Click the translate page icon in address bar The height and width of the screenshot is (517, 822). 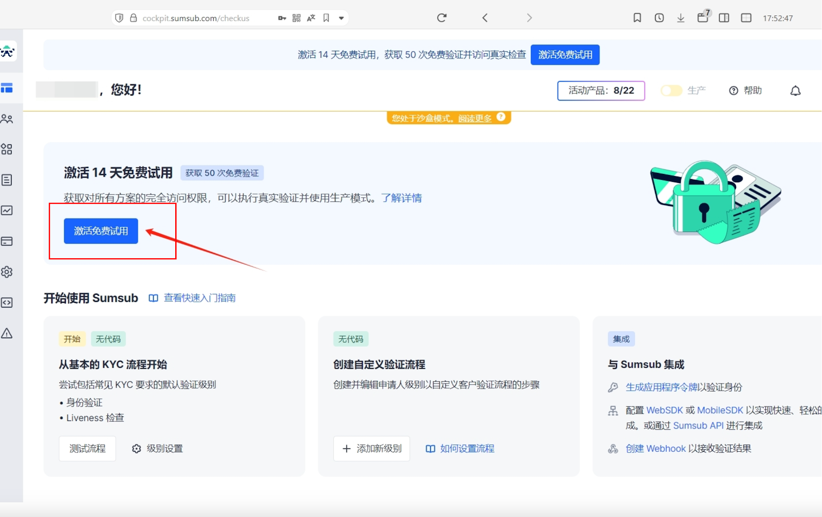(311, 18)
